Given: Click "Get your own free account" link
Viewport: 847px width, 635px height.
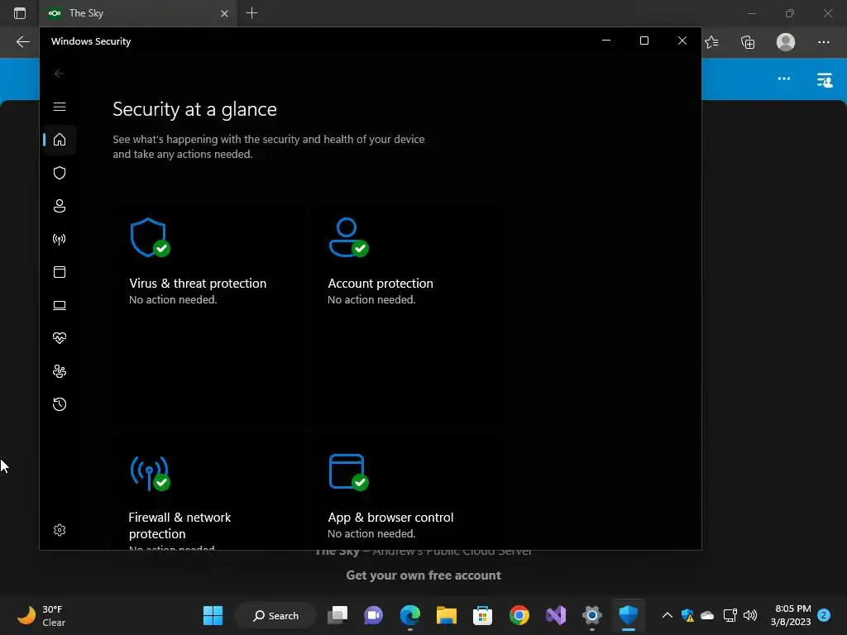Looking at the screenshot, I should pyautogui.click(x=423, y=575).
